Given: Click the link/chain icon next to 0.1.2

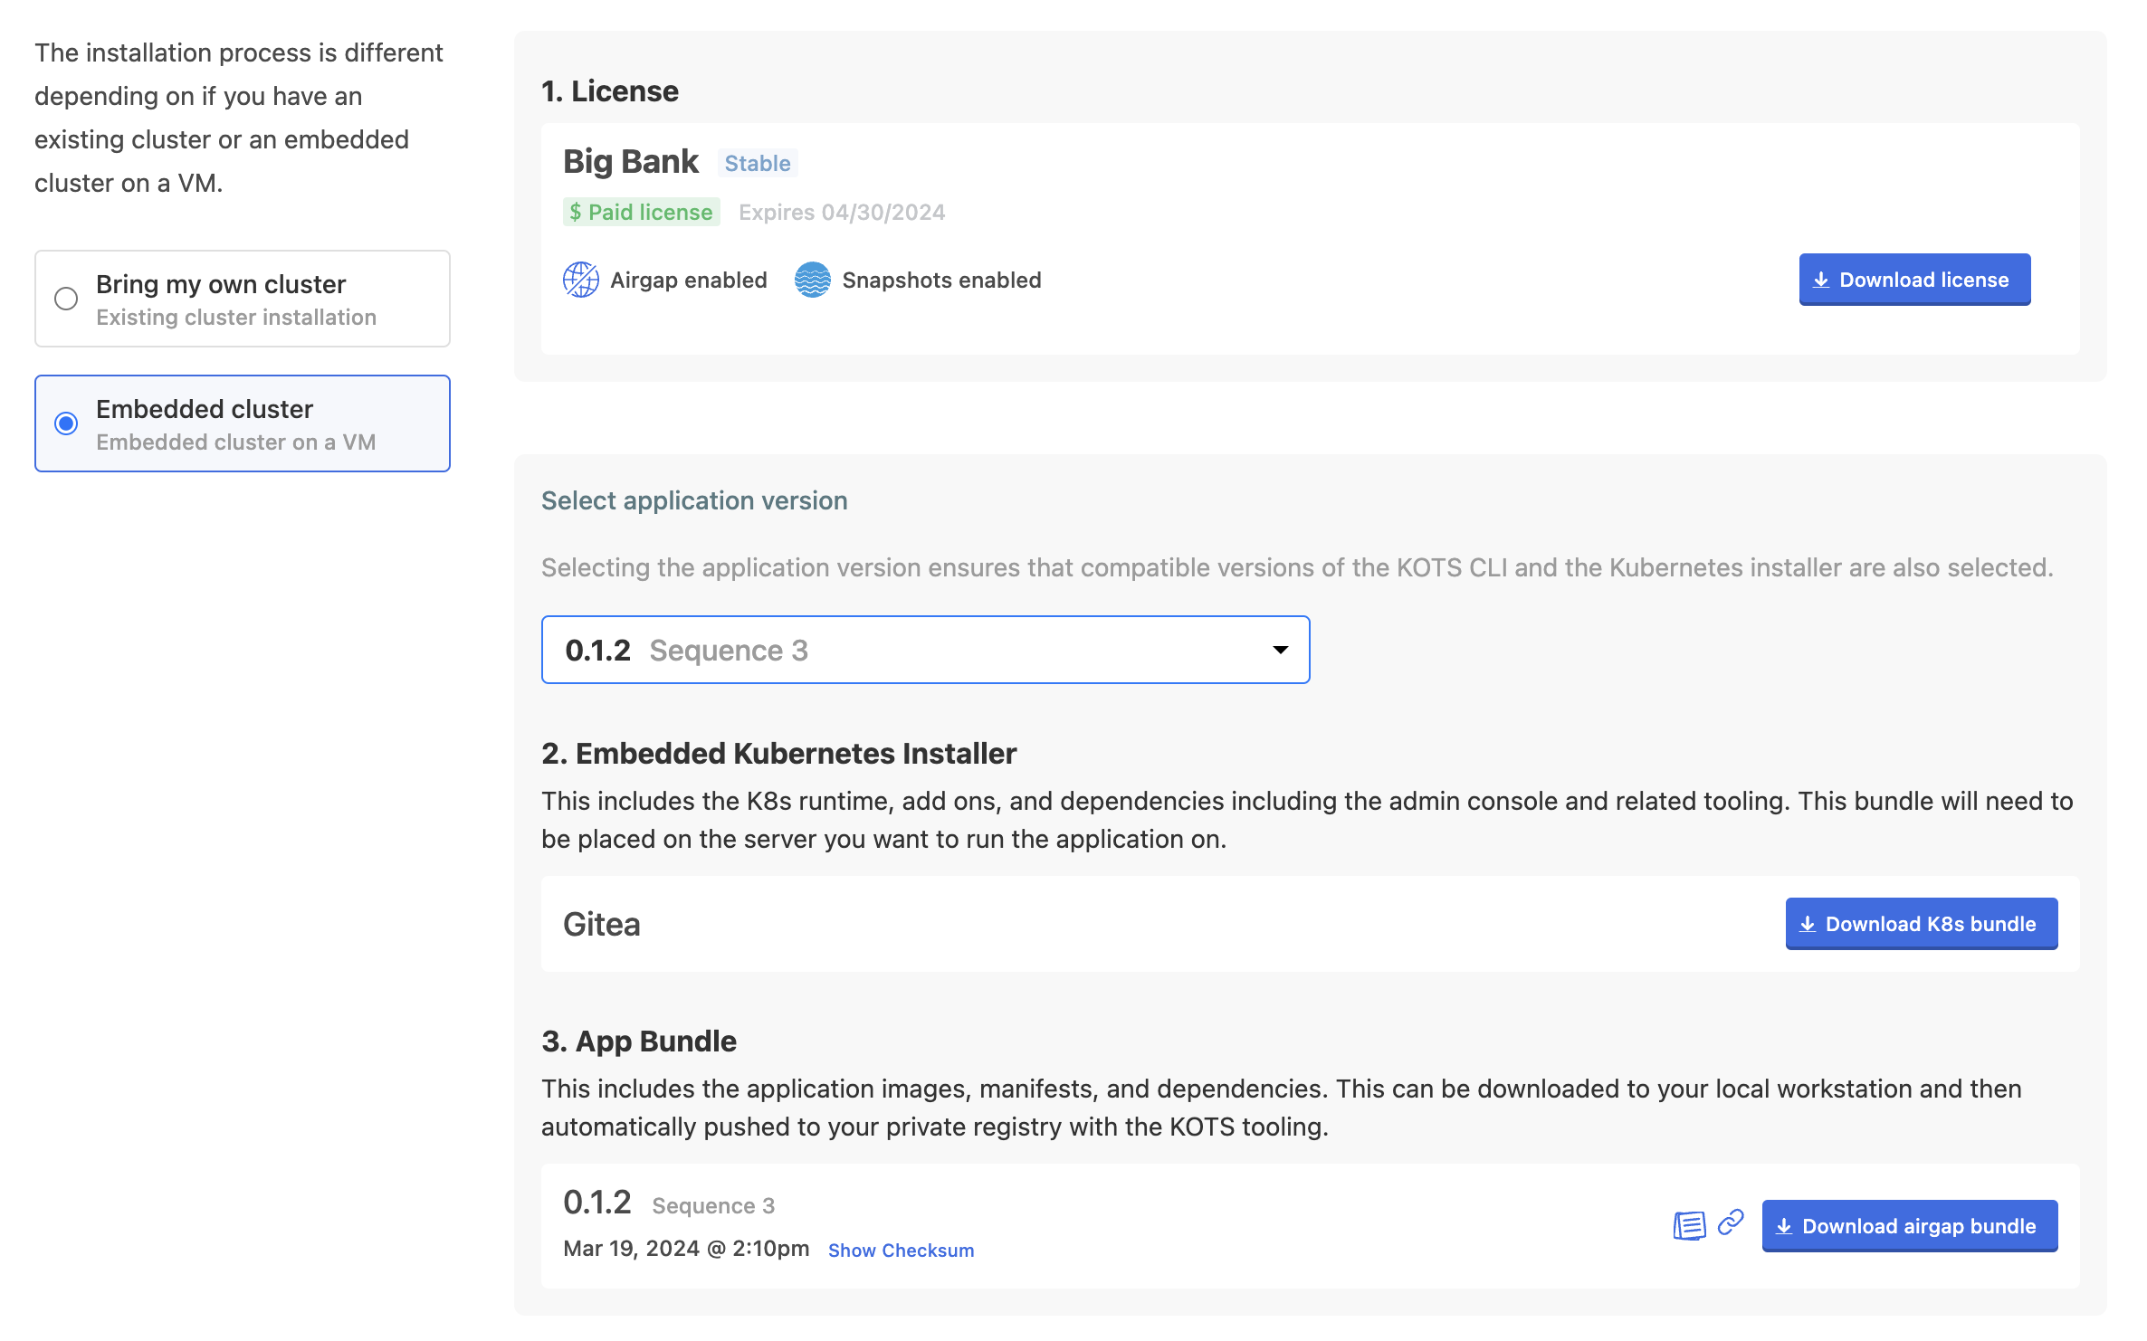Looking at the screenshot, I should point(1730,1223).
